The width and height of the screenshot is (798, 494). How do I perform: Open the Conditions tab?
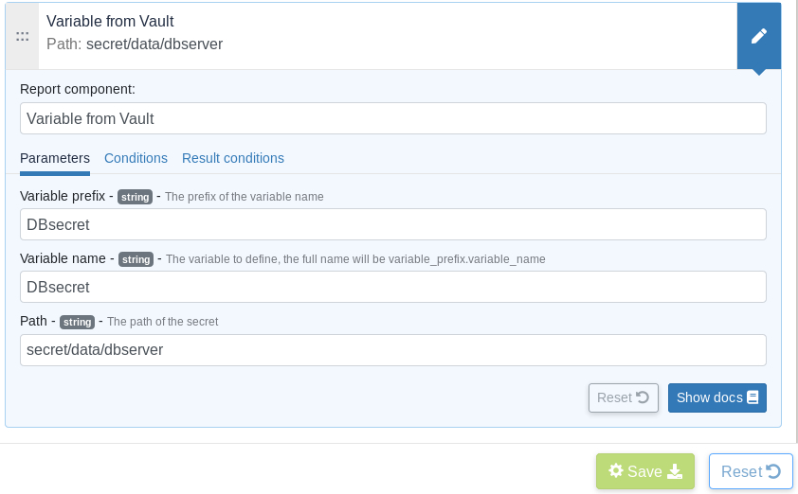point(136,158)
